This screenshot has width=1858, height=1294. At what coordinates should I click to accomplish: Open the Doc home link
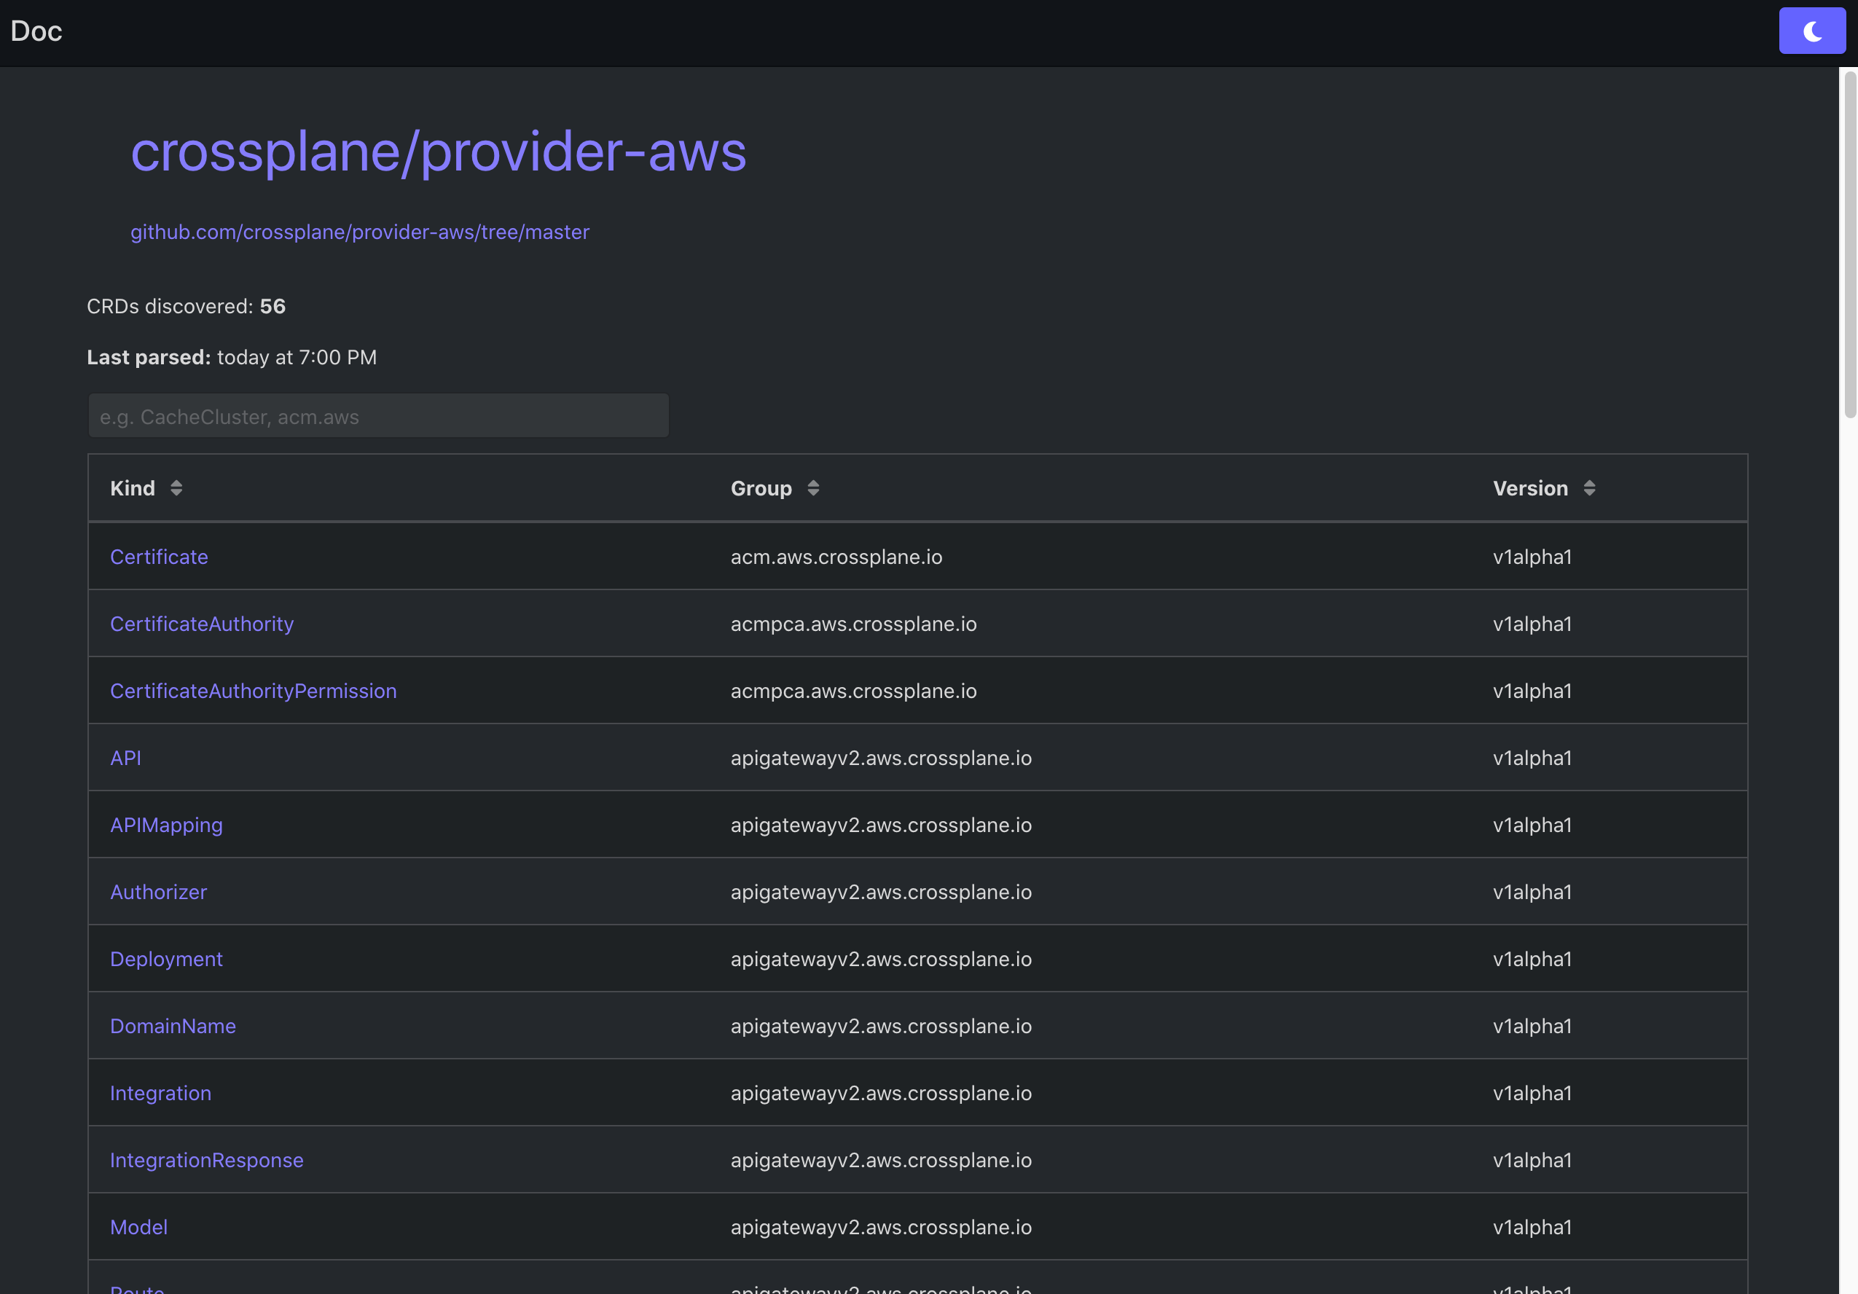[x=36, y=31]
